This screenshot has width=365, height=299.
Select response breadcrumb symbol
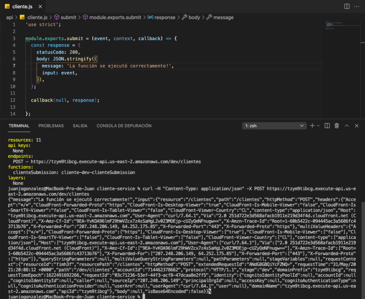[165, 17]
